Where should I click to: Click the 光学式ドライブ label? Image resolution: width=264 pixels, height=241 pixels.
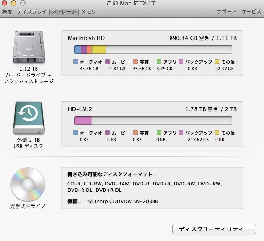28,206
